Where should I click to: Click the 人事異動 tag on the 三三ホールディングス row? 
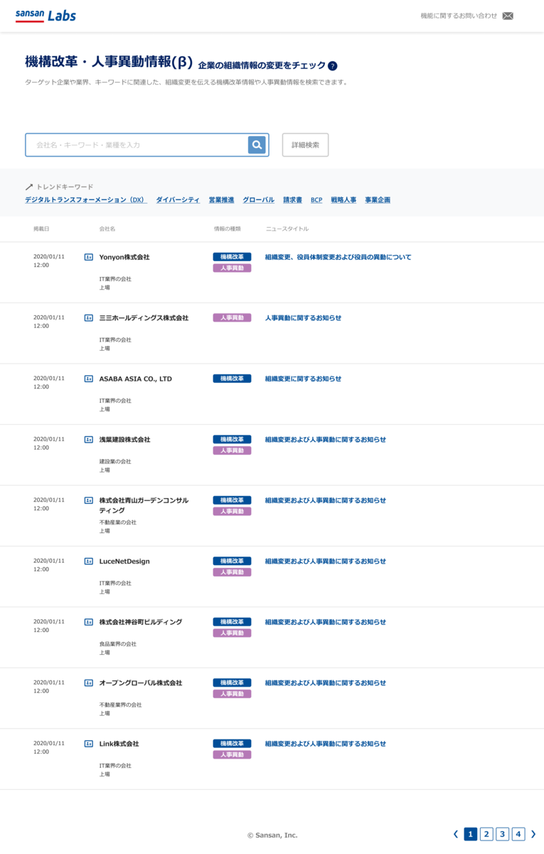pos(232,318)
